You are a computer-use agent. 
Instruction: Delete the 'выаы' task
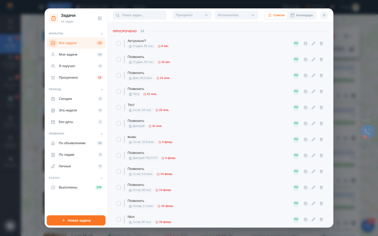tap(322, 139)
